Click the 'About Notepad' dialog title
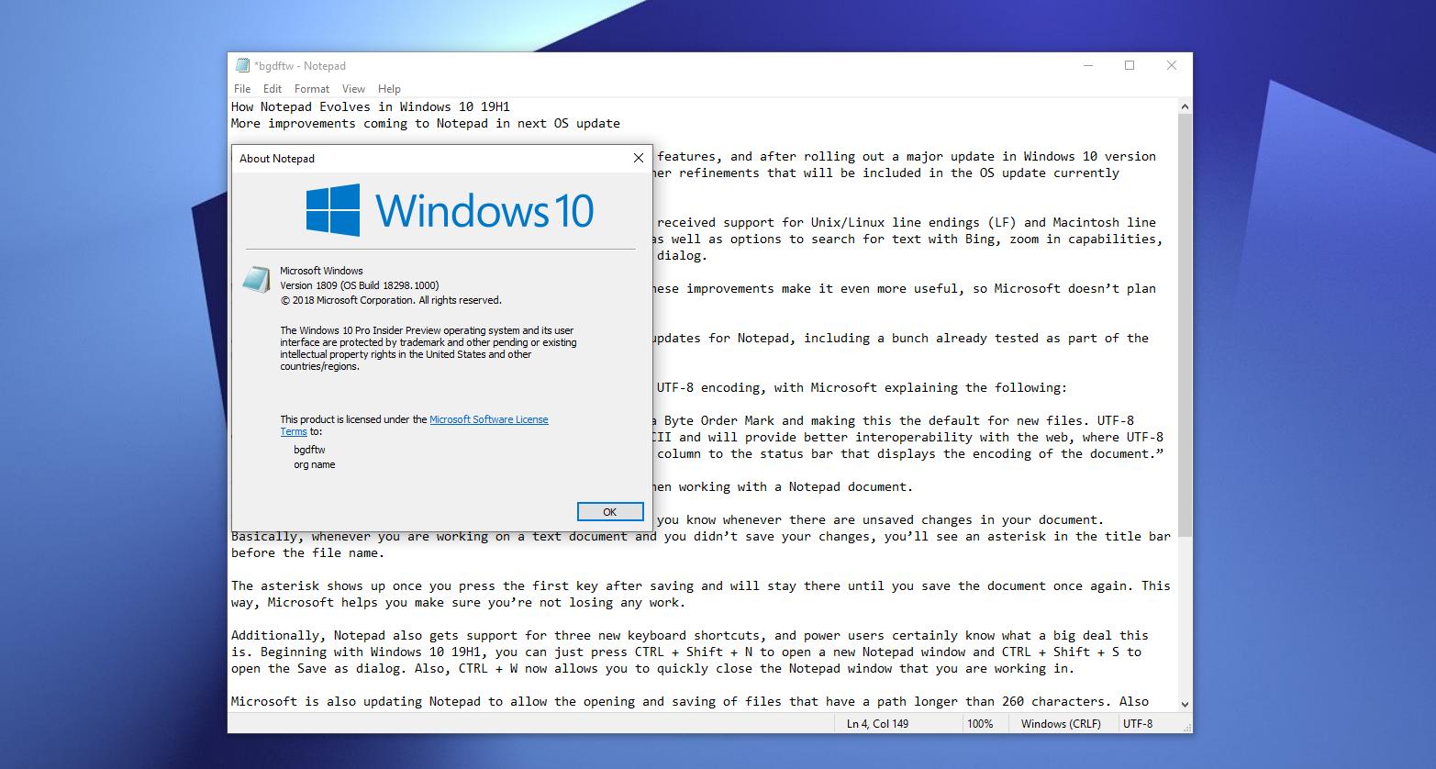This screenshot has width=1436, height=769. (x=277, y=159)
